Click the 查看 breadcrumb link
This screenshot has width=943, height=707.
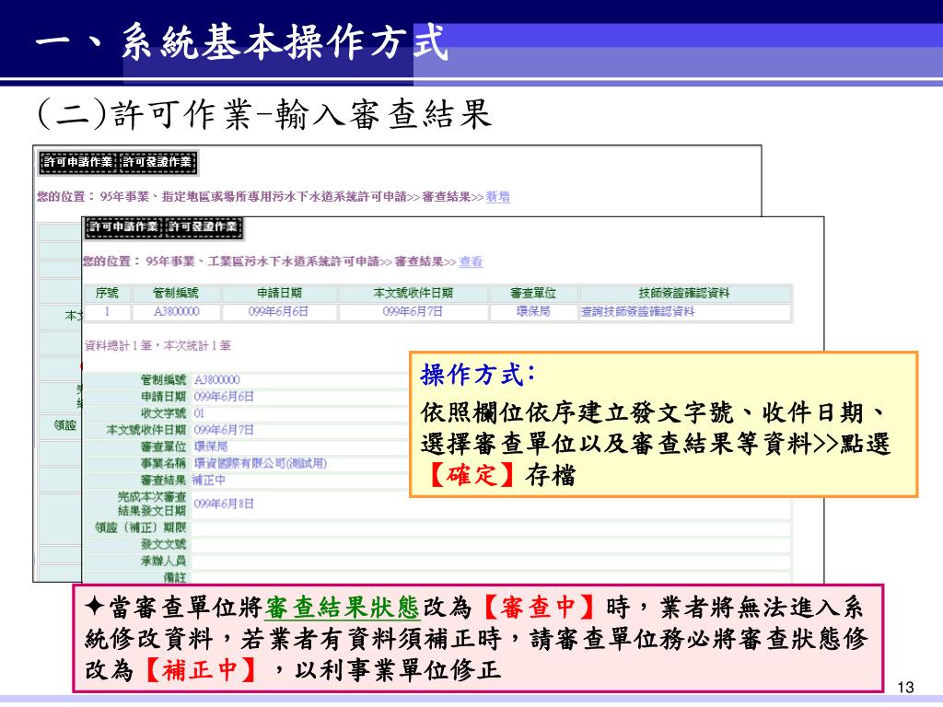coord(471,261)
